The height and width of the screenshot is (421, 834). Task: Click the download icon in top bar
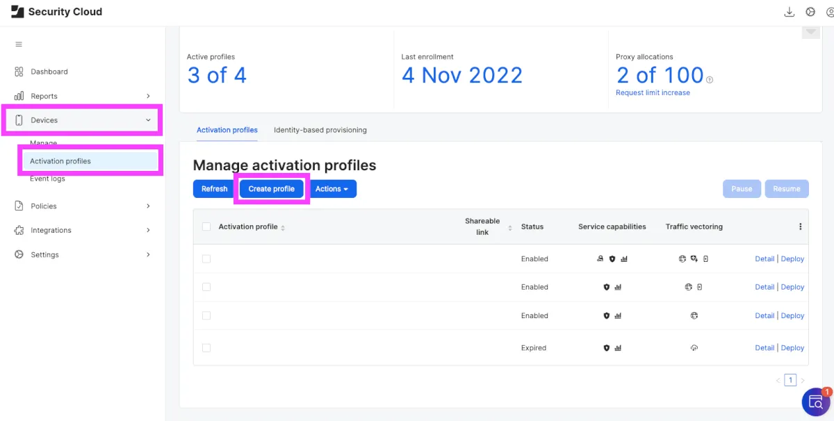coord(789,12)
